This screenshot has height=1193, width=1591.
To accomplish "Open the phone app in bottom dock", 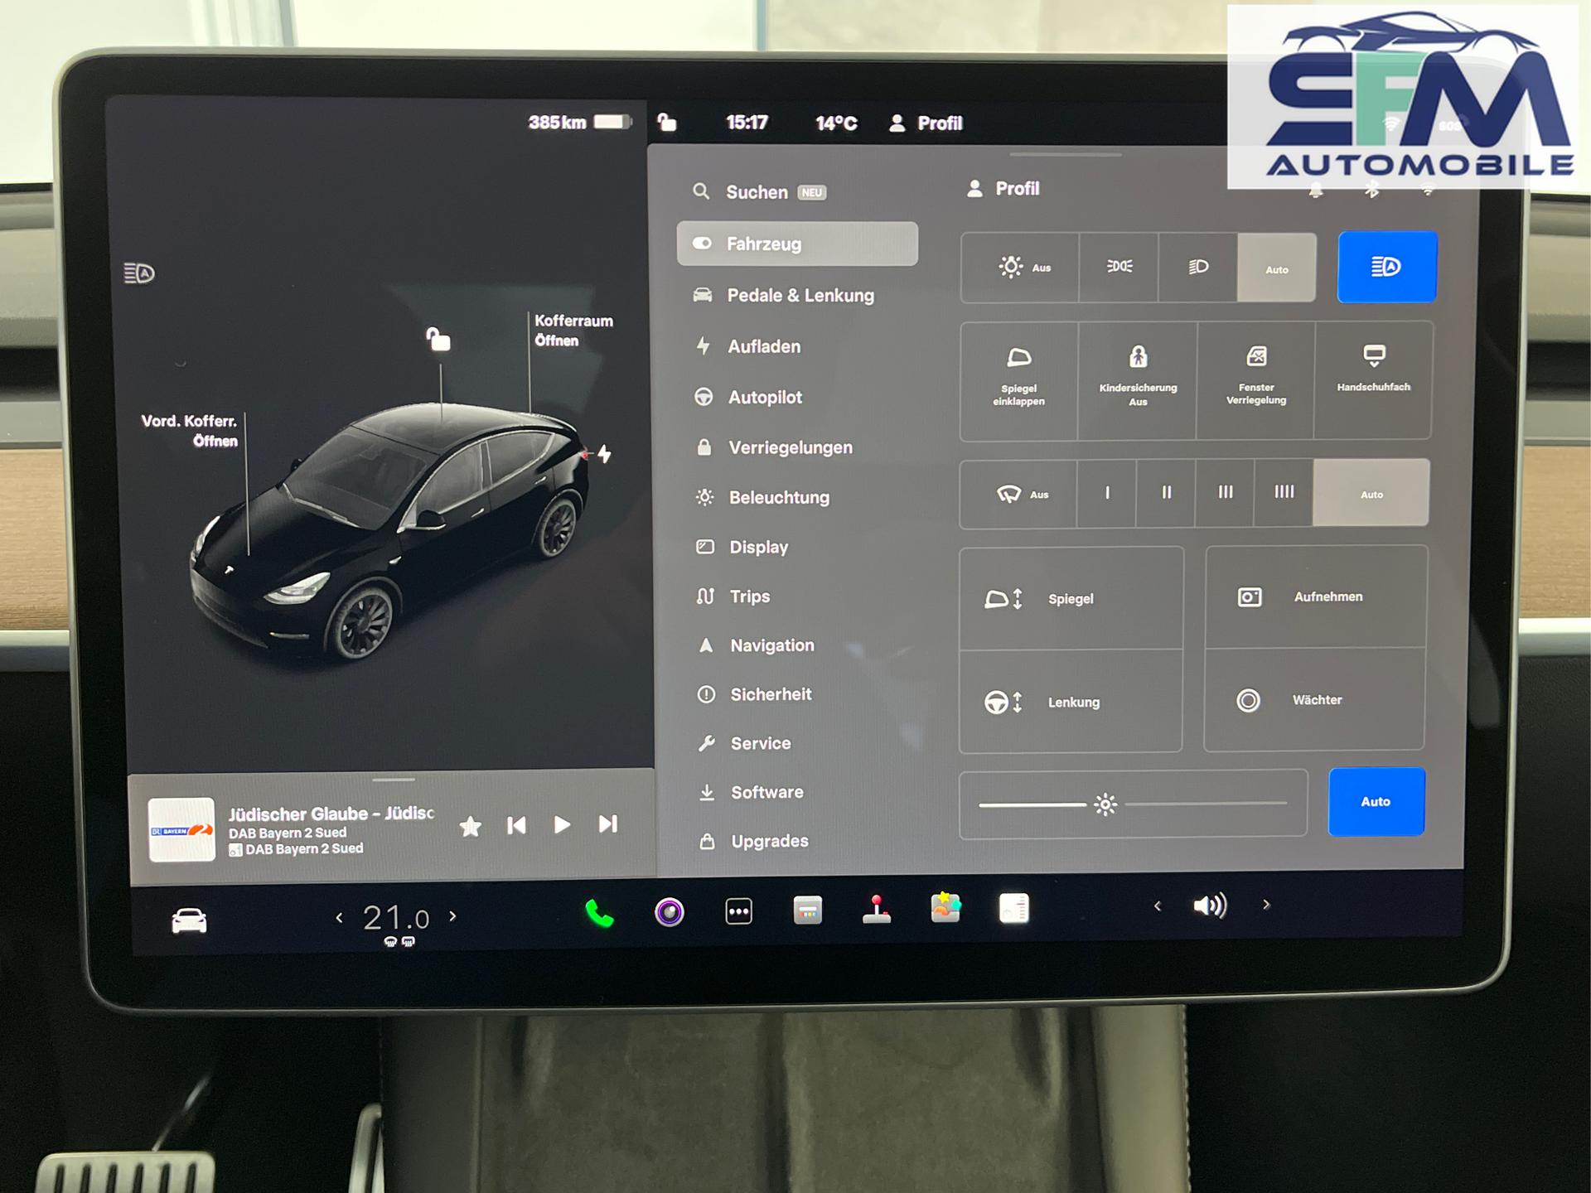I will pos(599,913).
